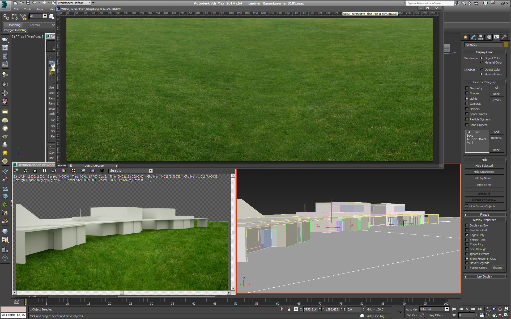Click the Hide Unselected button
Image resolution: width=511 pixels, height=319 pixels.
click(484, 172)
